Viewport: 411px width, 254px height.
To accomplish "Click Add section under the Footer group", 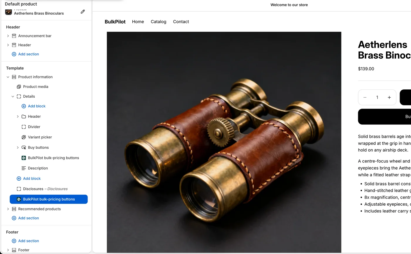I will [x=28, y=241].
